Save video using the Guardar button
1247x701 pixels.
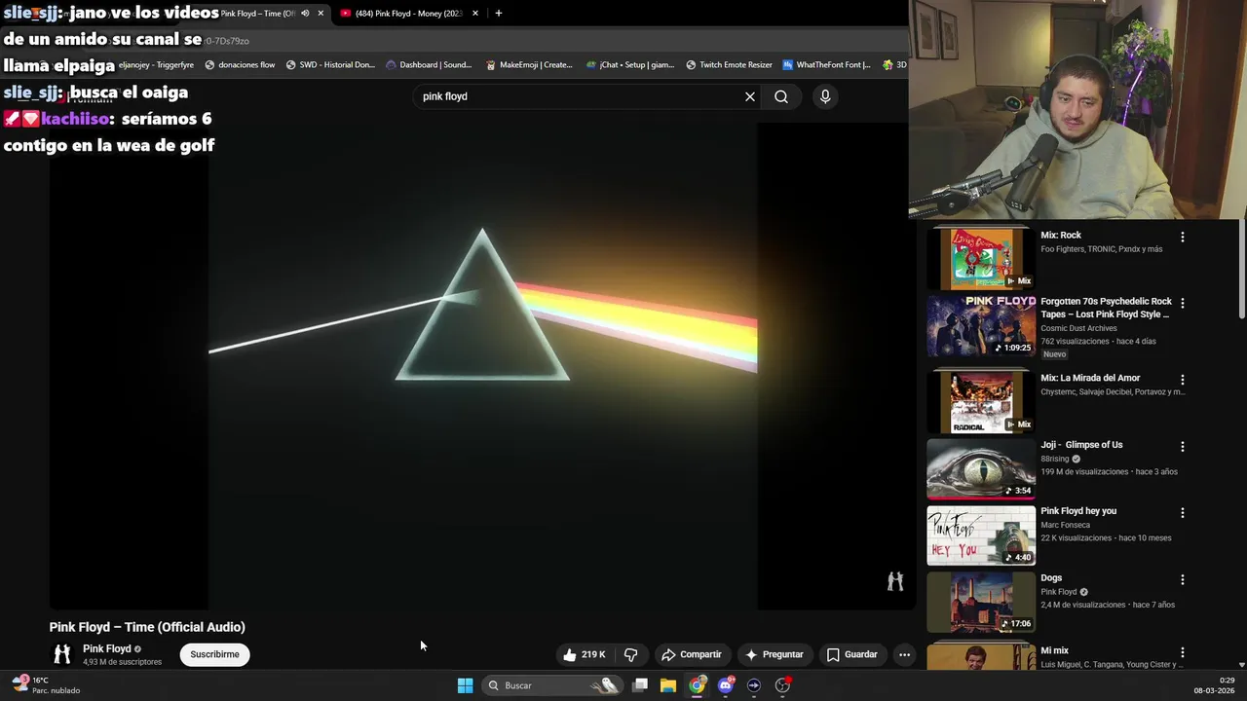pos(852,654)
